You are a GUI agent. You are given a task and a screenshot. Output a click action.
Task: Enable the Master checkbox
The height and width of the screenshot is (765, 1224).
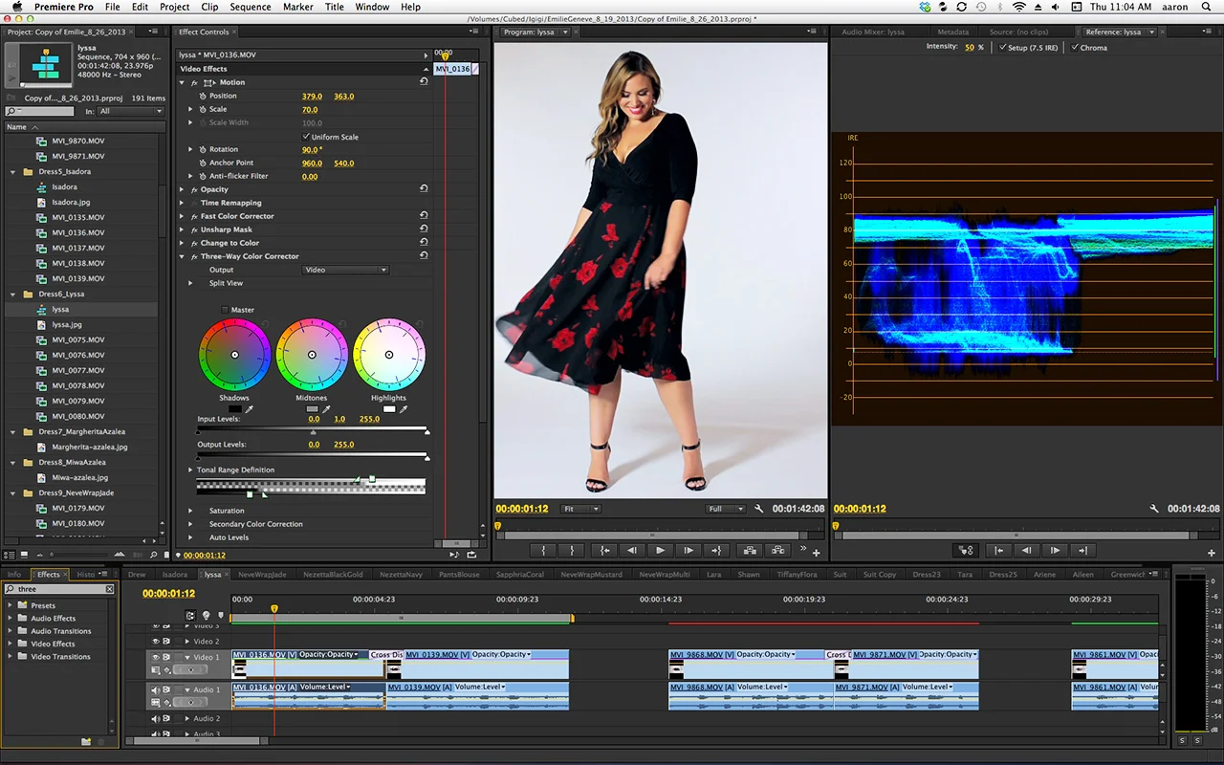(x=225, y=310)
